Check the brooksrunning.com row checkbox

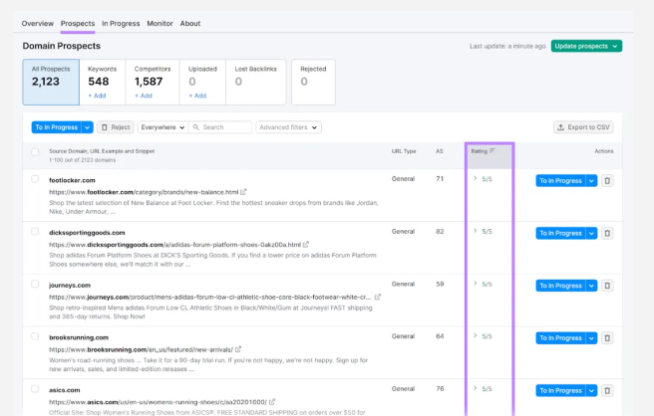click(x=35, y=336)
